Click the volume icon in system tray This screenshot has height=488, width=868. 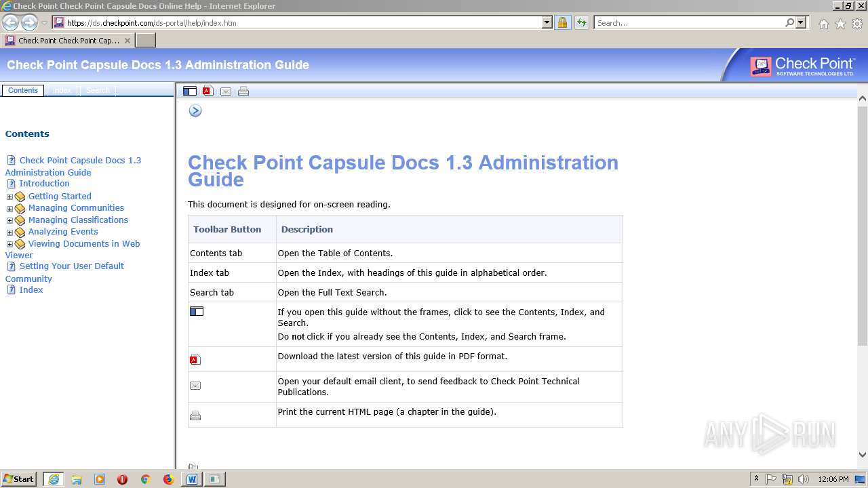[803, 479]
